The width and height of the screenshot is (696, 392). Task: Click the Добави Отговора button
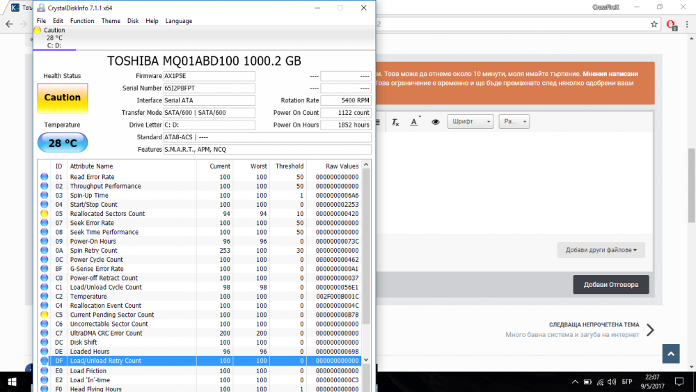click(x=611, y=285)
